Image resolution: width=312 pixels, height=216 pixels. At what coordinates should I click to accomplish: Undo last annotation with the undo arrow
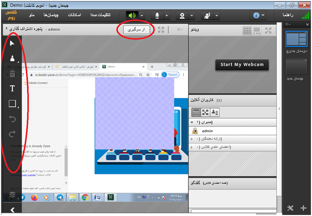(x=12, y=119)
